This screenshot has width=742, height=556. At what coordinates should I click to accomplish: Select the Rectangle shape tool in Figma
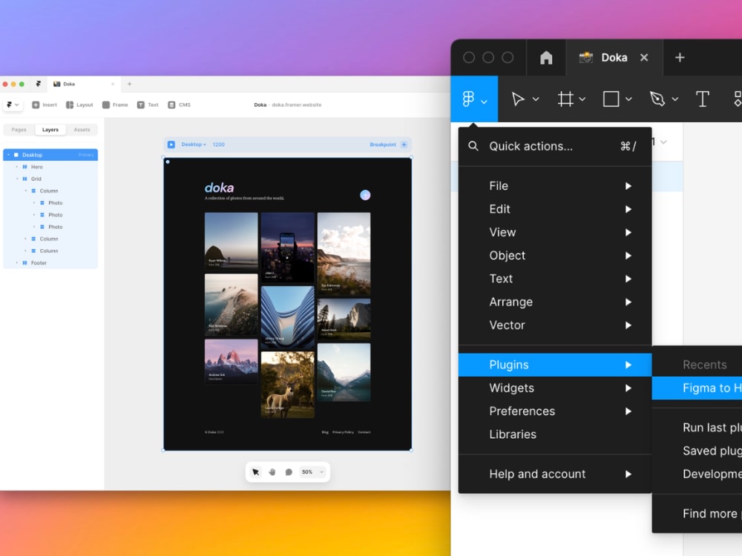tap(611, 99)
